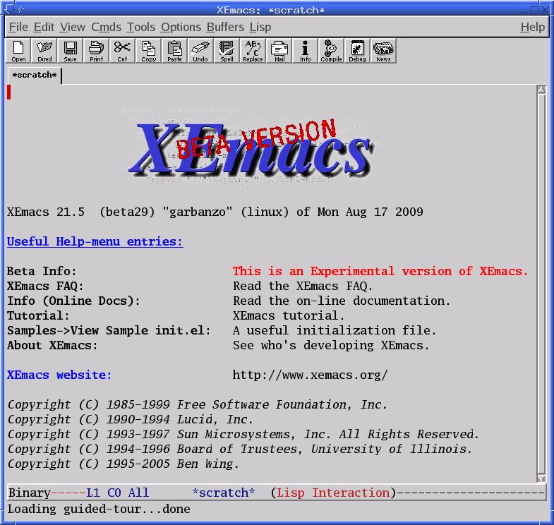
Task: Click the Lucid, Inc. copyright line
Action: point(130,419)
